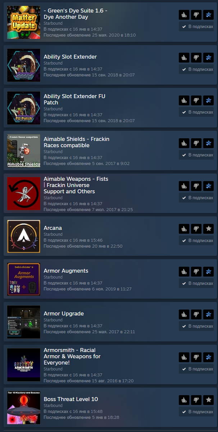Viewport: 218px width, 432px height.
Task: Thumbs up Green's Dye Suite 1.6
Action: 184,15
